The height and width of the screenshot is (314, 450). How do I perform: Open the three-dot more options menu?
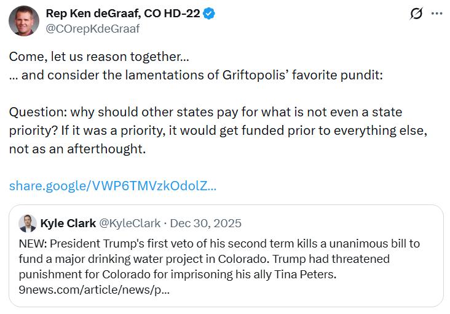pyautogui.click(x=436, y=14)
